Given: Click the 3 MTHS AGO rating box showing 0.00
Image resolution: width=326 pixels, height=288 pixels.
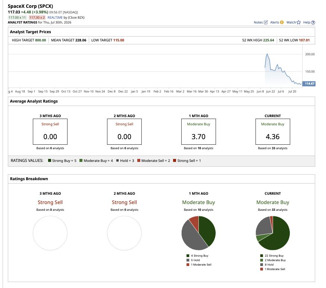Looking at the screenshot, I should tap(50, 132).
